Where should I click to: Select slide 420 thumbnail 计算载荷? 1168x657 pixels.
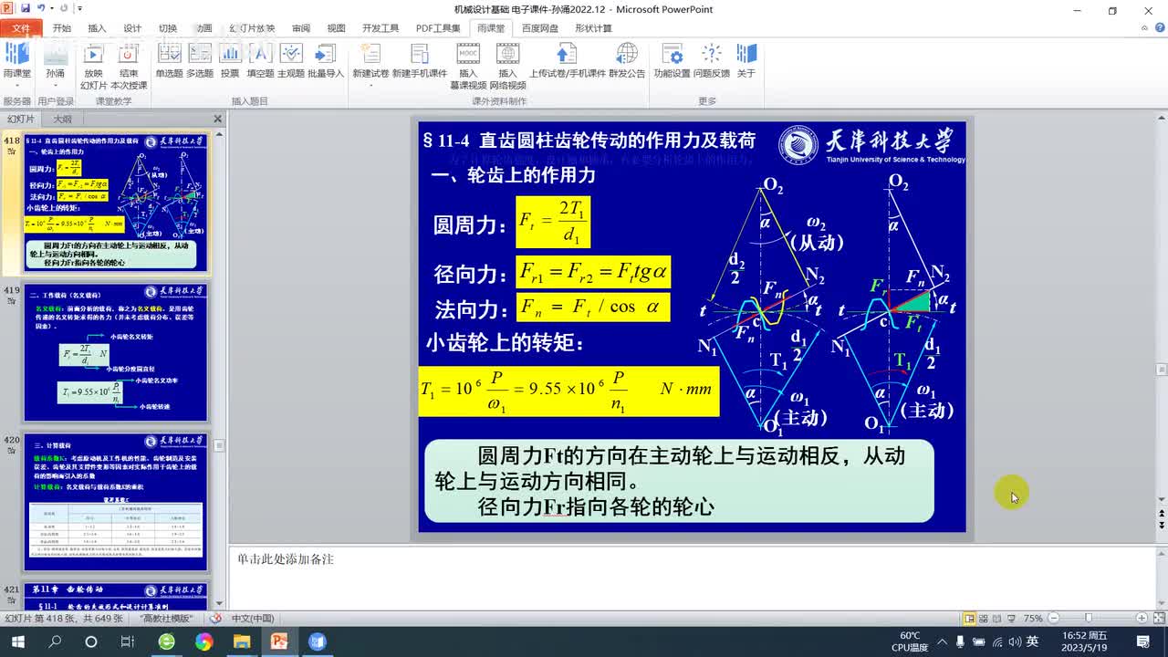pyautogui.click(x=116, y=503)
